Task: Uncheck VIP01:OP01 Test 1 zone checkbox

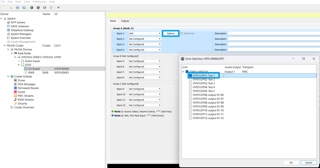Action: click(190, 75)
